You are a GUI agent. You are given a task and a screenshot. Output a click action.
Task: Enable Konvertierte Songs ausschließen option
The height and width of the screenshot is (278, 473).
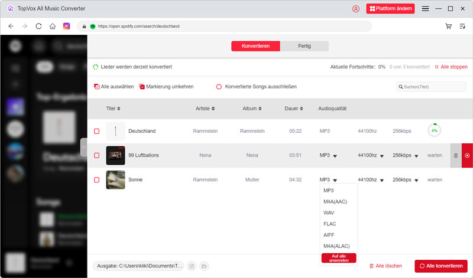(219, 87)
